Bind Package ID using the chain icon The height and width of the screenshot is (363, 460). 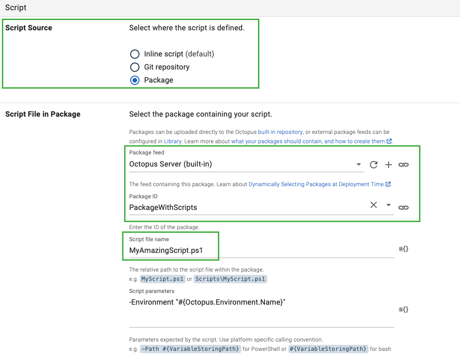click(404, 207)
